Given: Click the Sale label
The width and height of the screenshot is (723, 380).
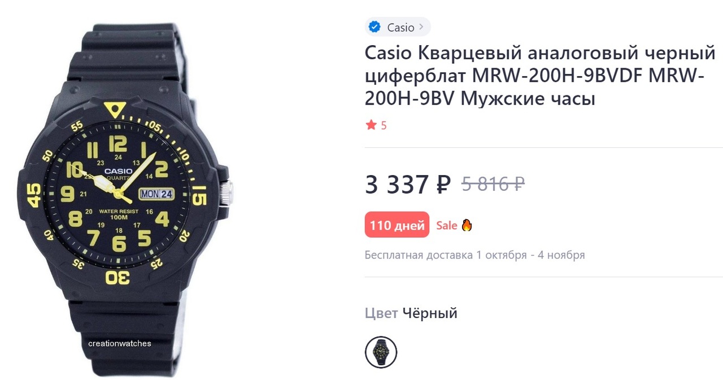Looking at the screenshot, I should 446,225.
